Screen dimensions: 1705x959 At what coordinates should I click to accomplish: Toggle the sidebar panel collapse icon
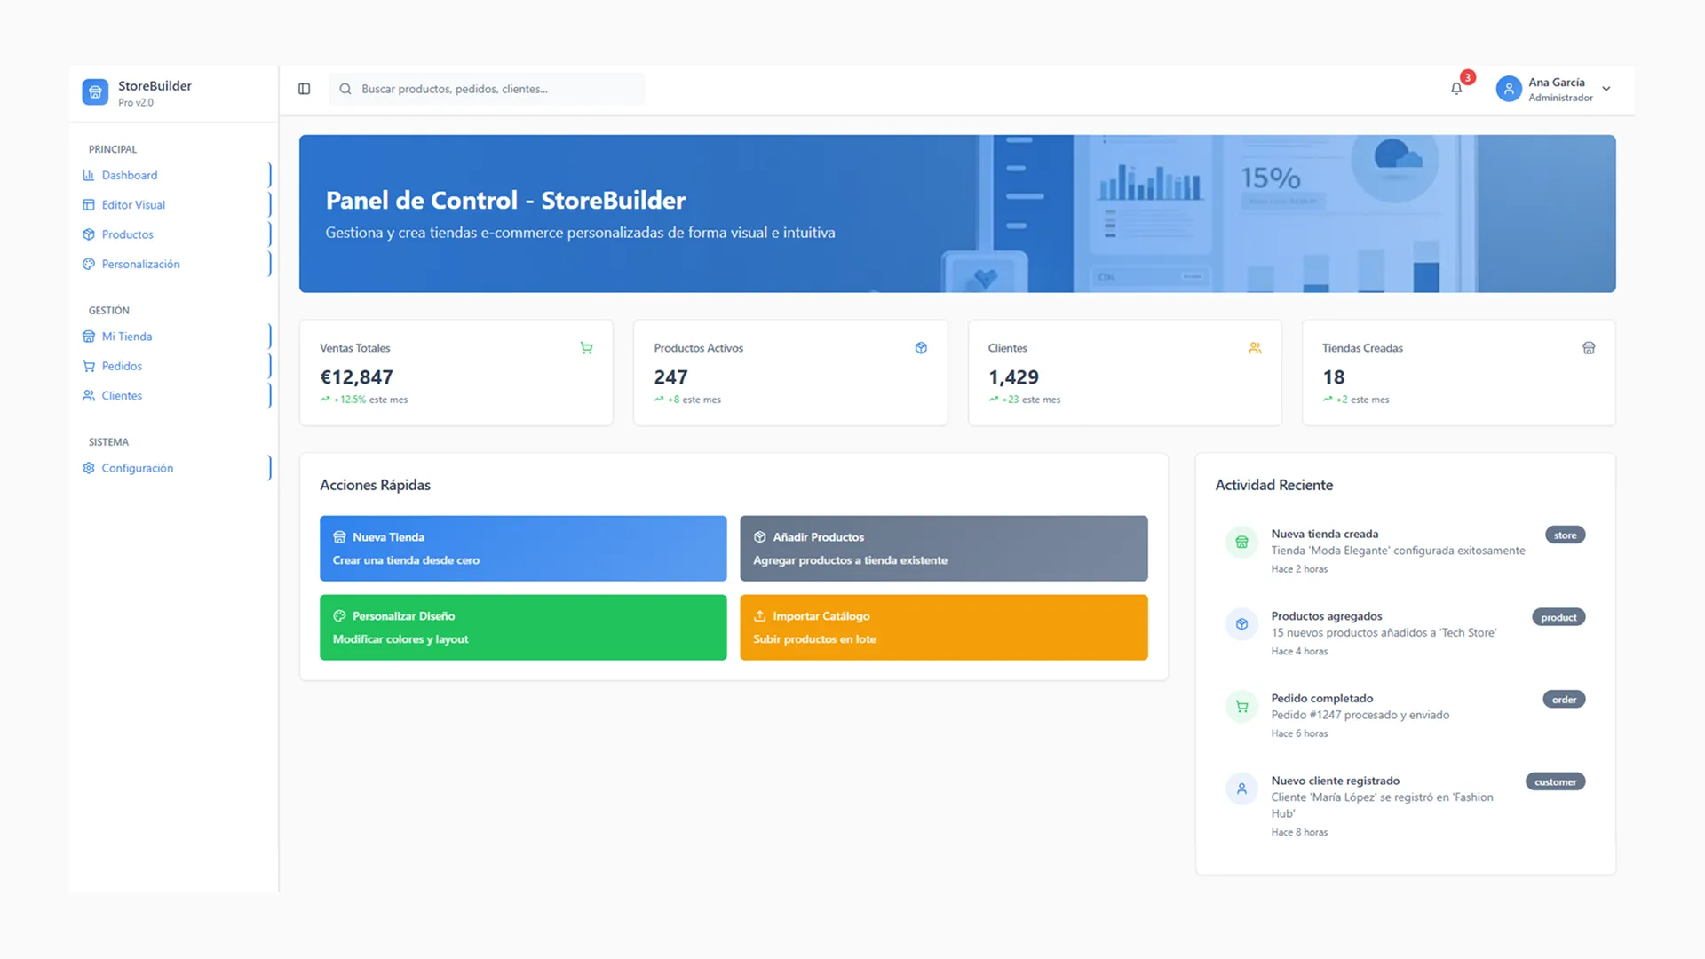tap(304, 89)
